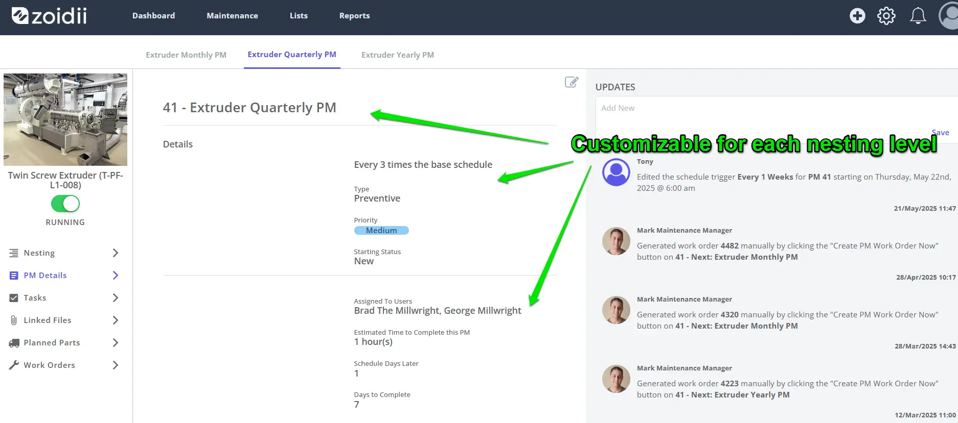The width and height of the screenshot is (958, 423).
Task: Open the settings gear icon
Action: (886, 16)
